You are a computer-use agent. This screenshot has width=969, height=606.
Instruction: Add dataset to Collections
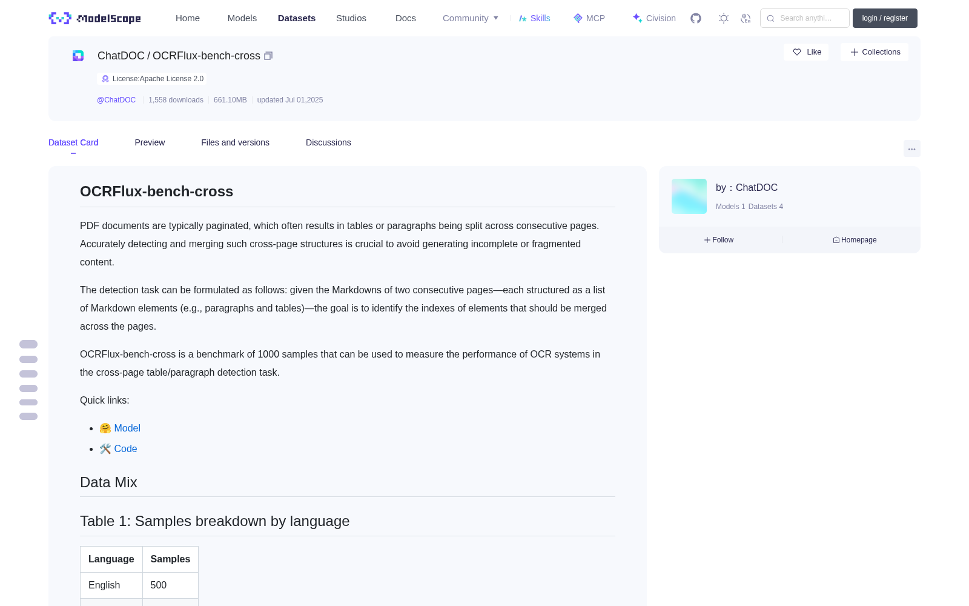pos(875,52)
